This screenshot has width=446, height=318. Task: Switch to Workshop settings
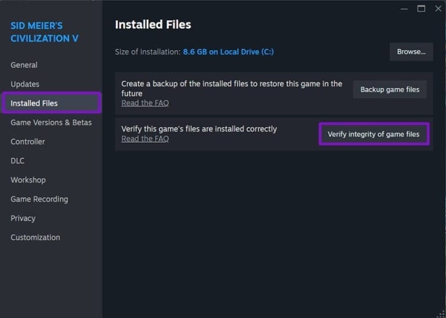click(28, 180)
